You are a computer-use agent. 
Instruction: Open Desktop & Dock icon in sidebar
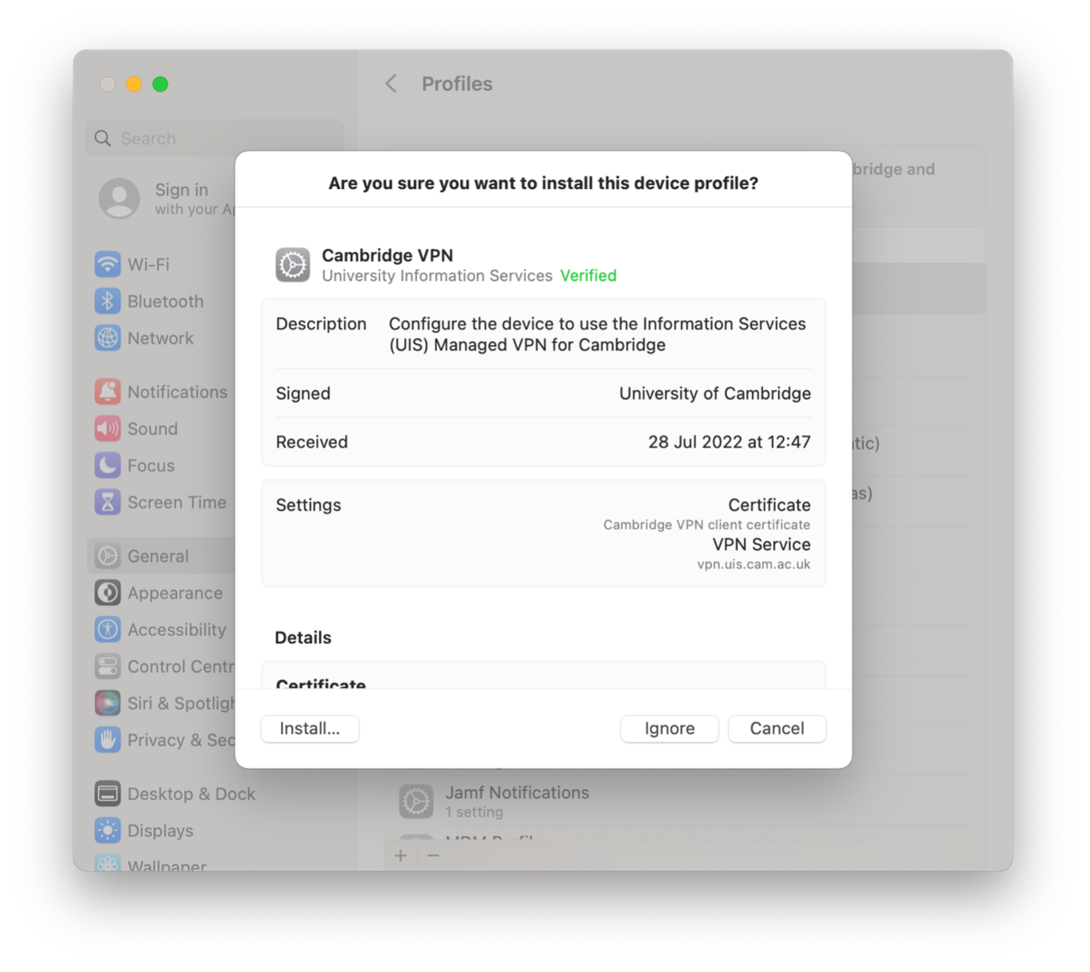[x=108, y=793]
